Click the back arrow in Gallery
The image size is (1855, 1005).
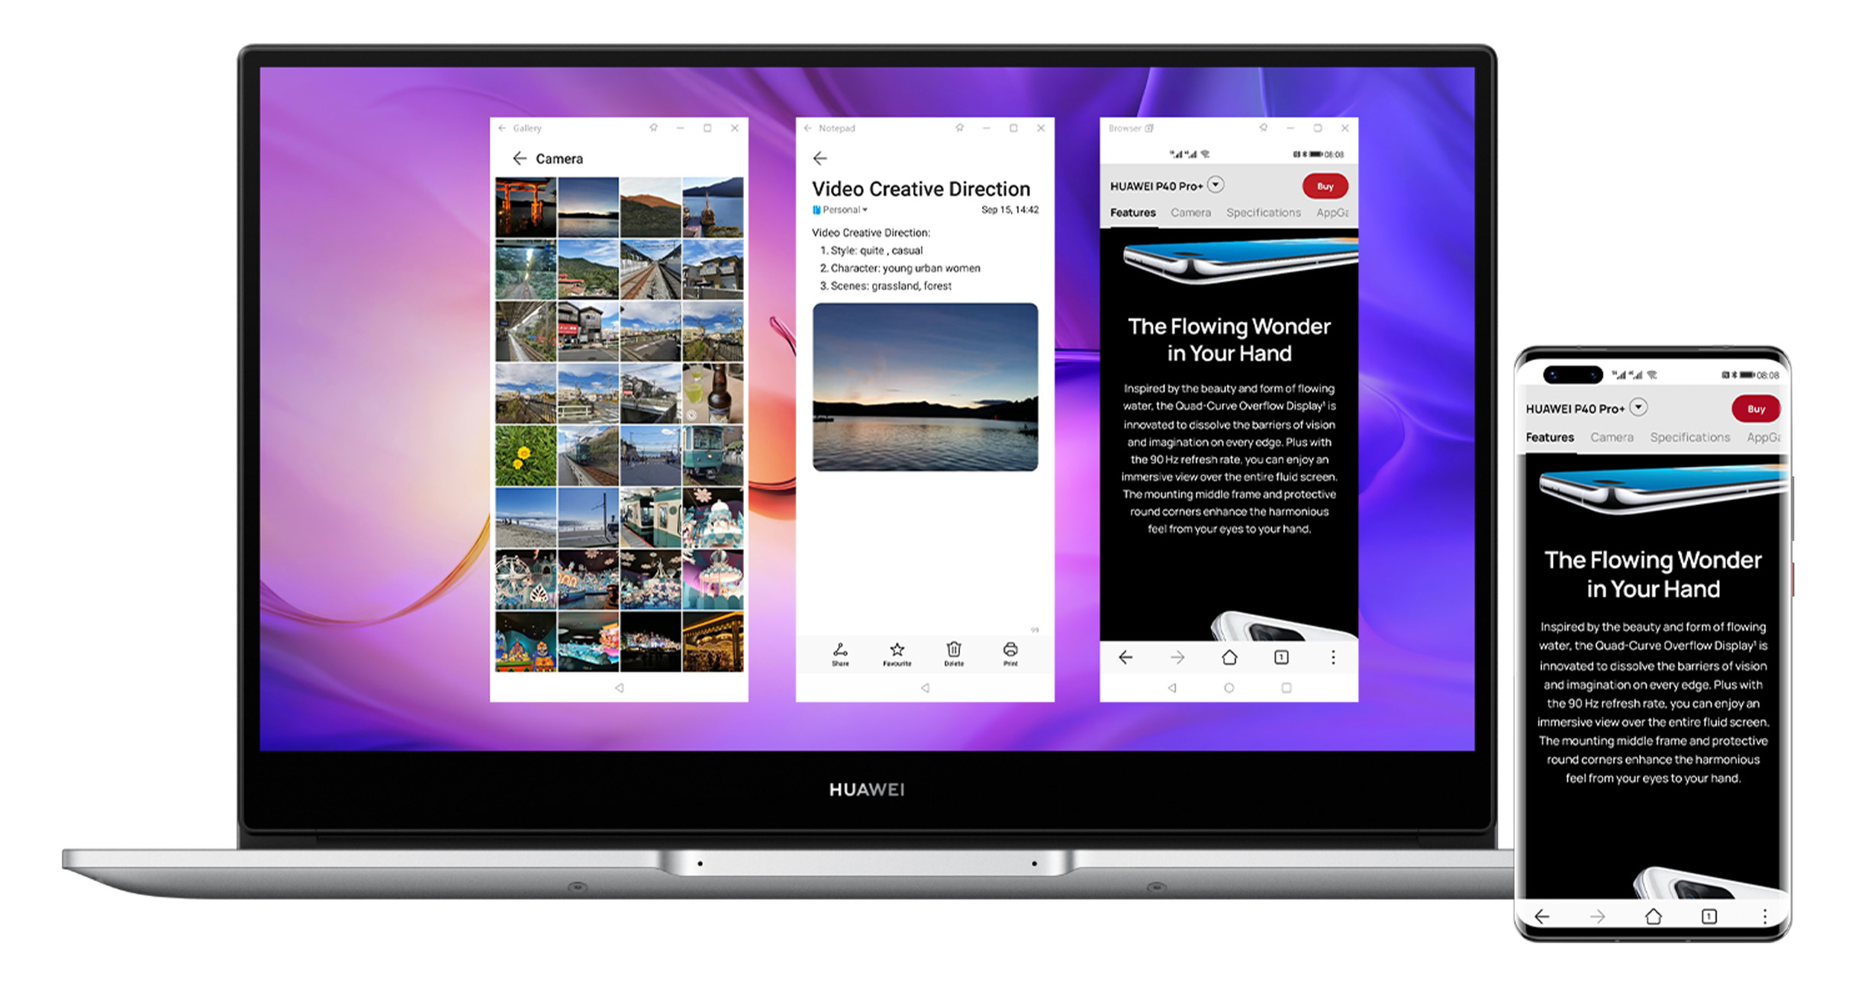tap(517, 157)
